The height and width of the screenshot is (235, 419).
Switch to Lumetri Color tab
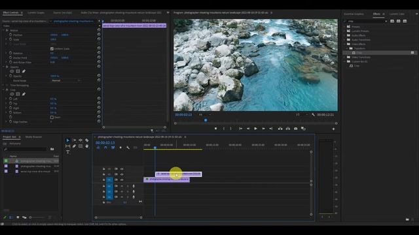397,14
